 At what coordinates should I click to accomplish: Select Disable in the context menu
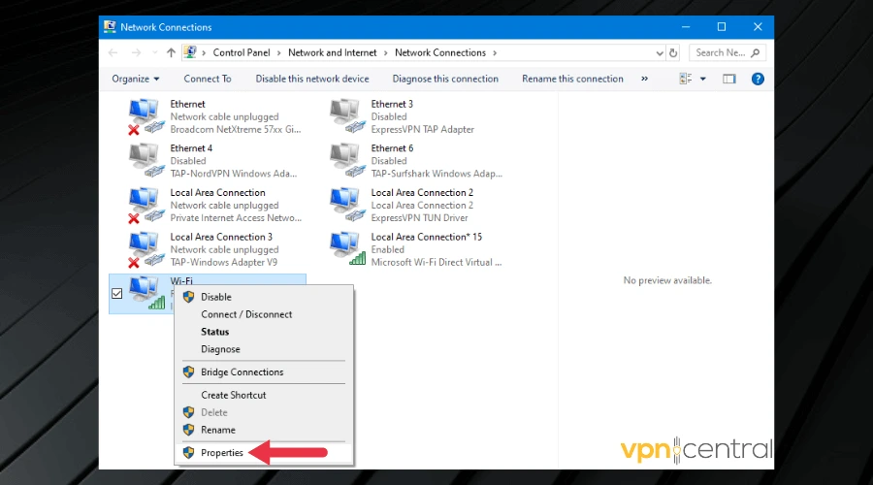(215, 297)
